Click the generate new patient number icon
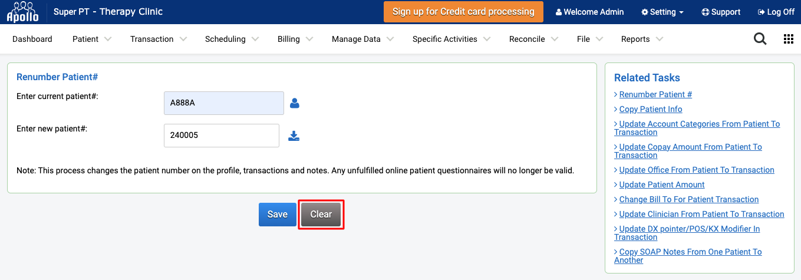 click(294, 136)
